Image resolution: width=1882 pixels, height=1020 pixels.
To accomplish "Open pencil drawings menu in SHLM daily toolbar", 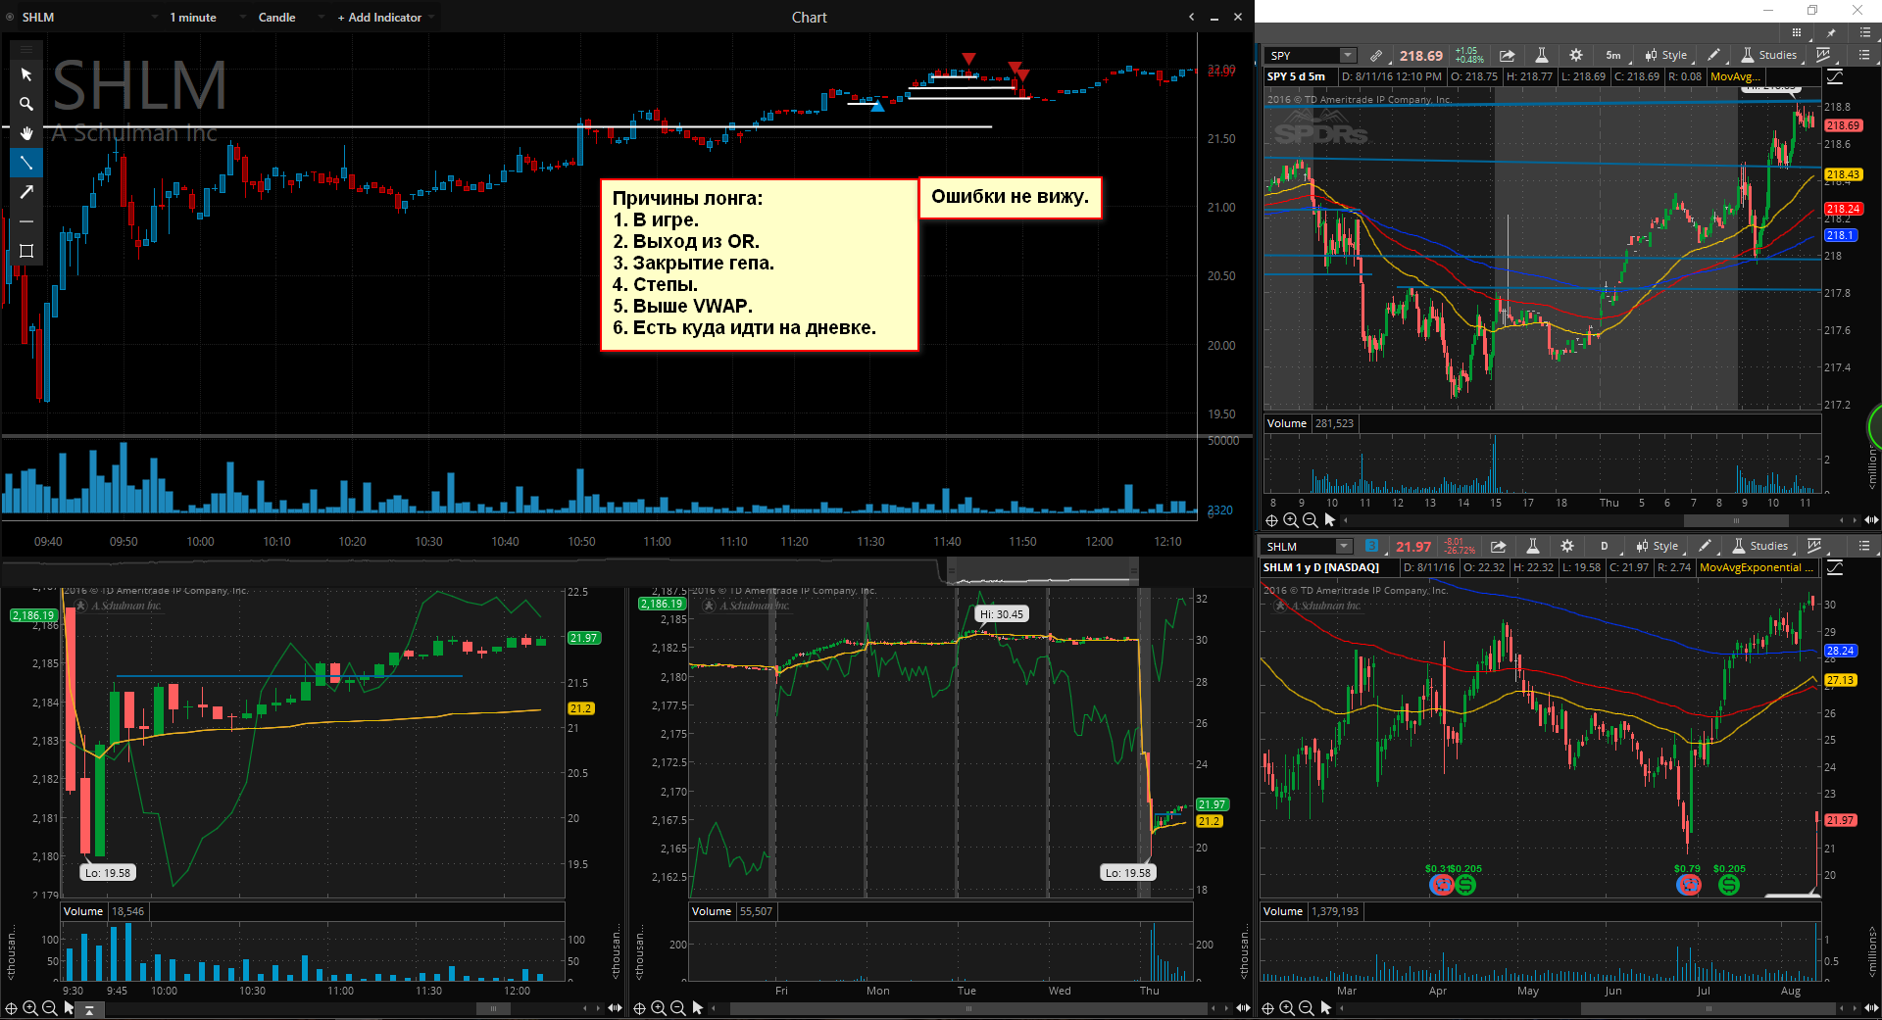I will pyautogui.click(x=1705, y=546).
